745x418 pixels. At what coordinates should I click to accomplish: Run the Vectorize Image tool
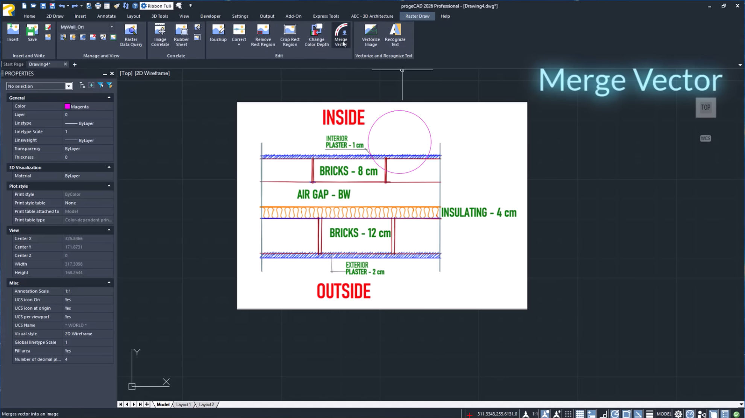coord(371,35)
